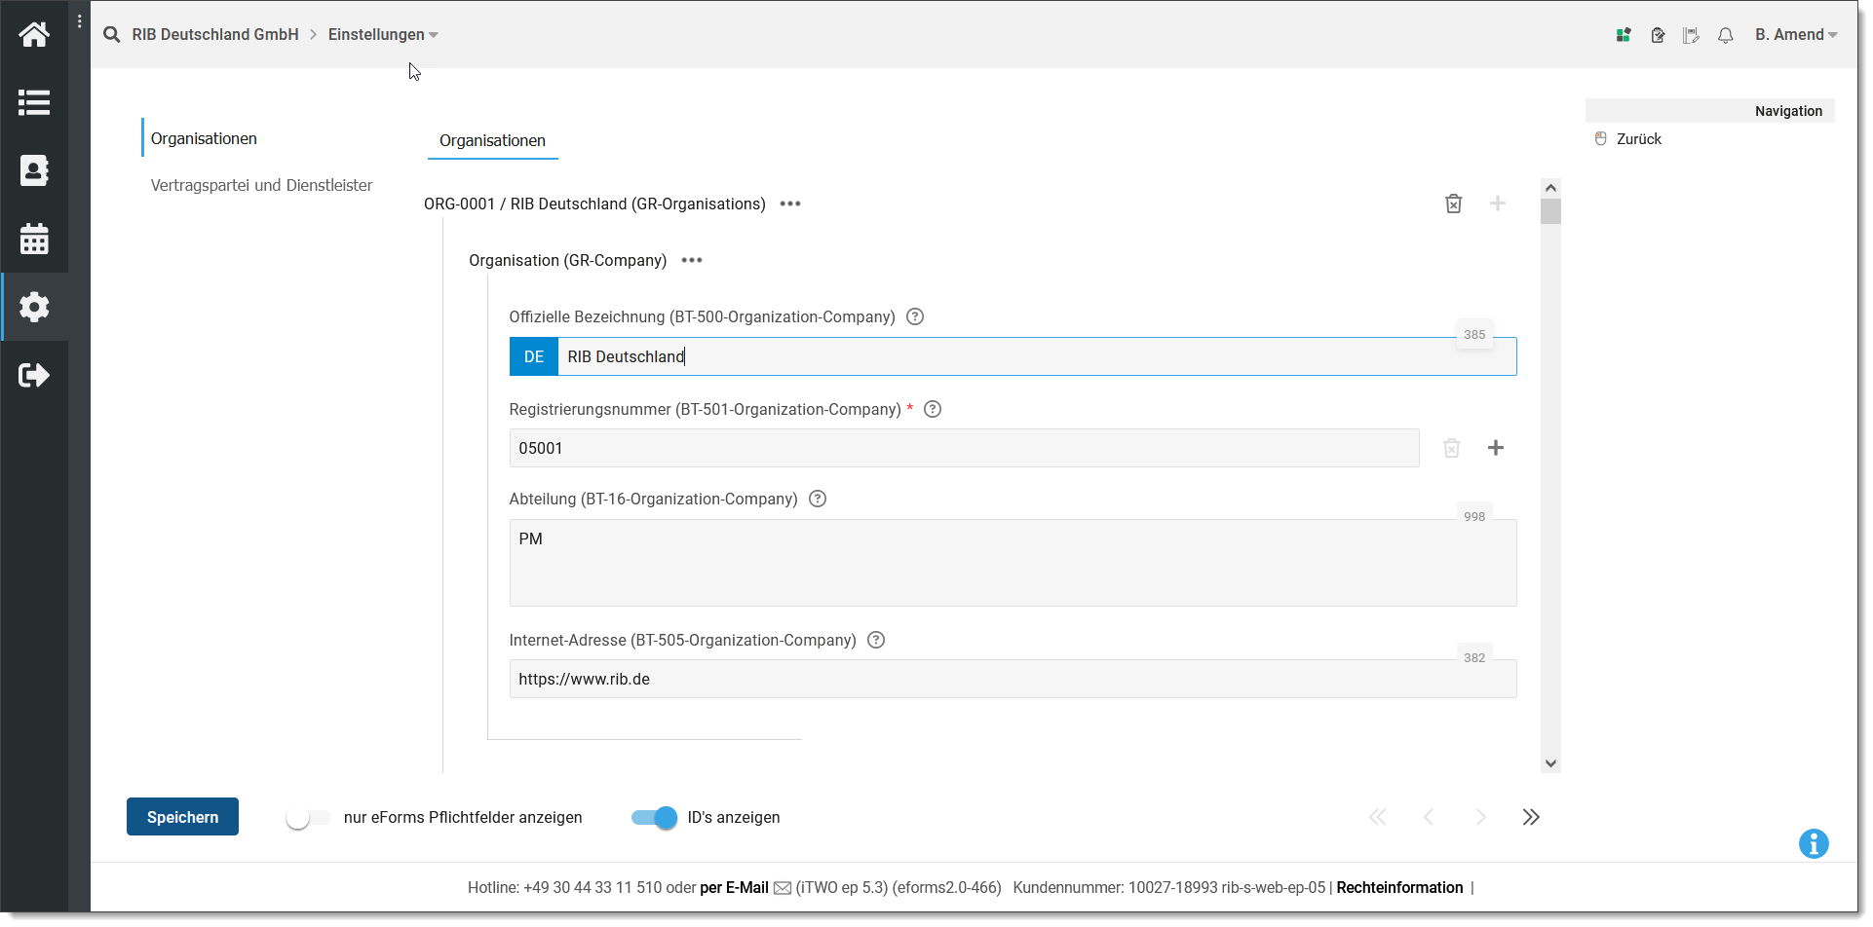Expand the Einstellungen dropdown
Screen dimensions: 1873x927
click(x=383, y=35)
